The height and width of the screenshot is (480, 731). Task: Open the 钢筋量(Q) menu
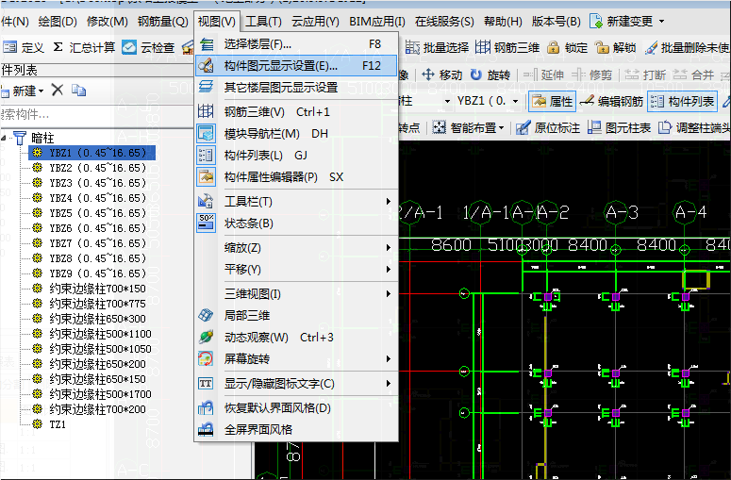click(163, 22)
